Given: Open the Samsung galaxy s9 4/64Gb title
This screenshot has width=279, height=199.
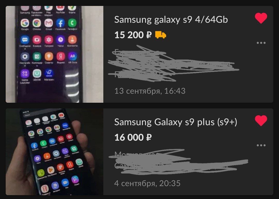Looking at the screenshot, I should tap(171, 20).
